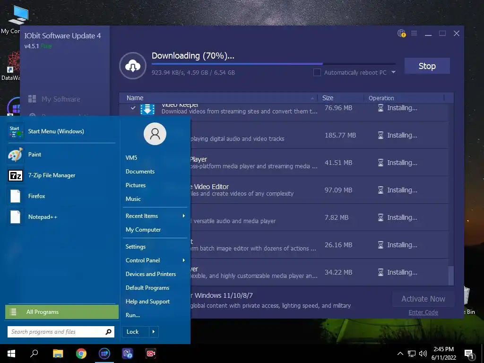Stop the download in IObit
The image size is (484, 363).
click(x=427, y=66)
